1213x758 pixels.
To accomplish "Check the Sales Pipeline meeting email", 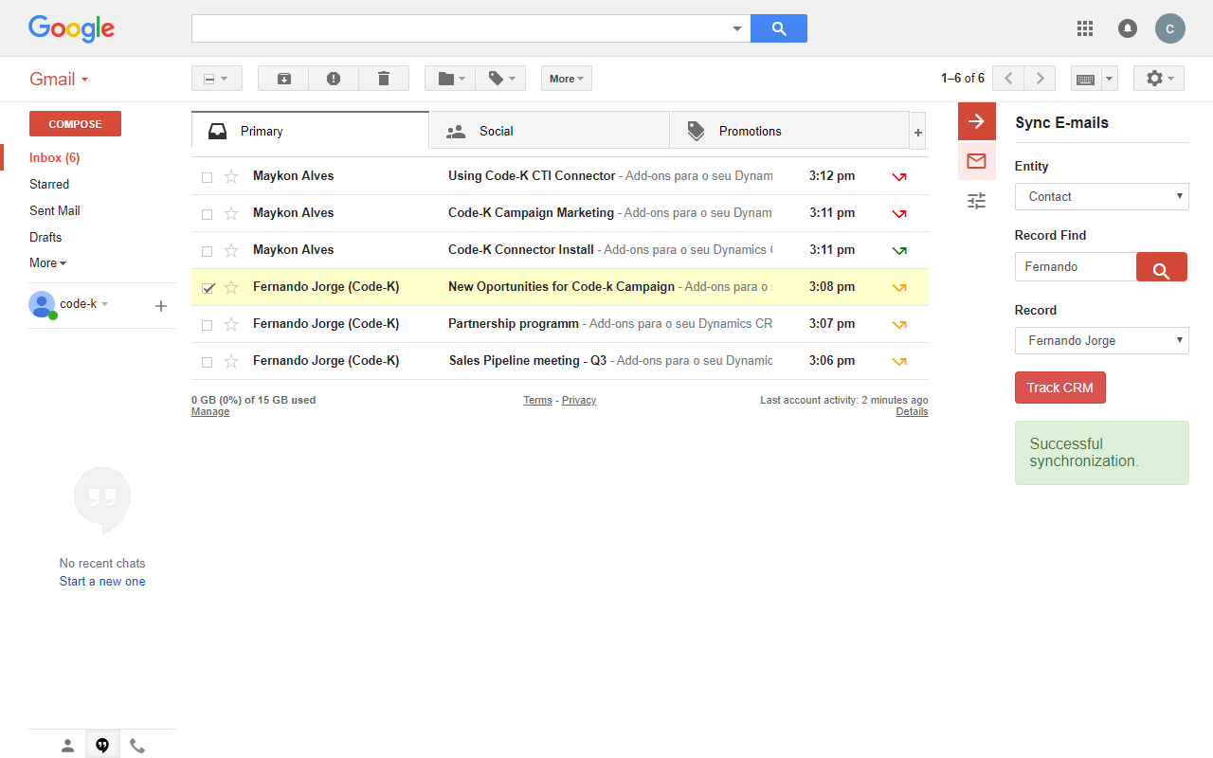I will 208,362.
